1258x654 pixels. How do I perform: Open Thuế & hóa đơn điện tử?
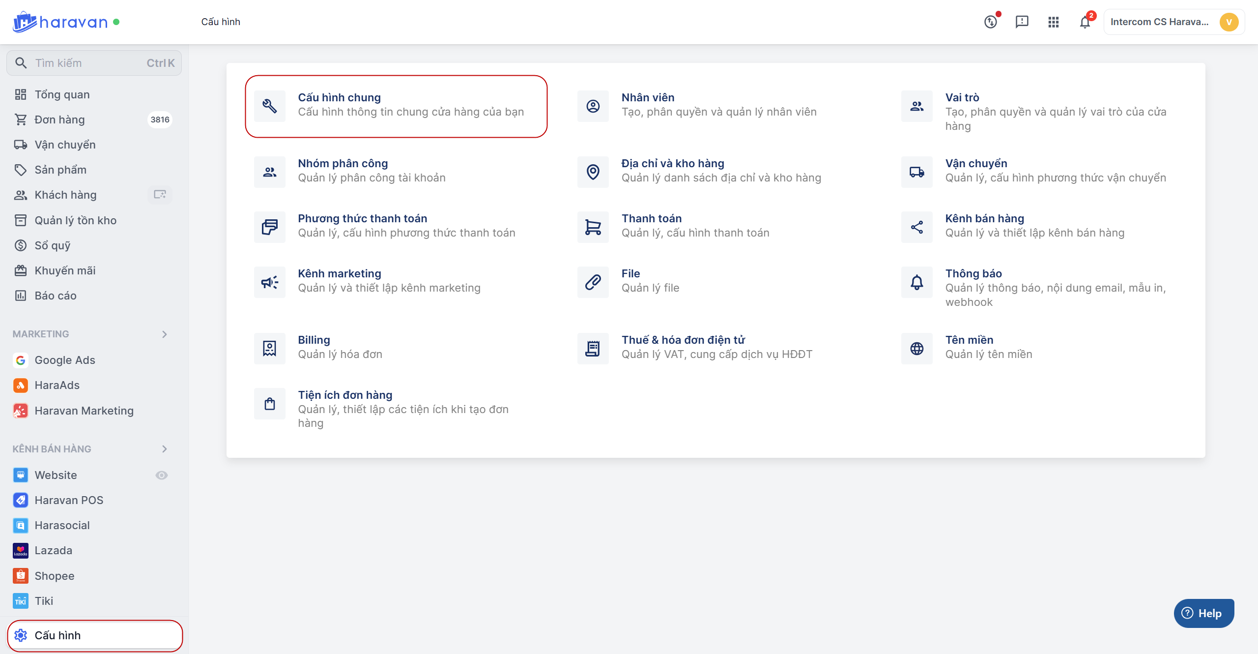coord(683,340)
